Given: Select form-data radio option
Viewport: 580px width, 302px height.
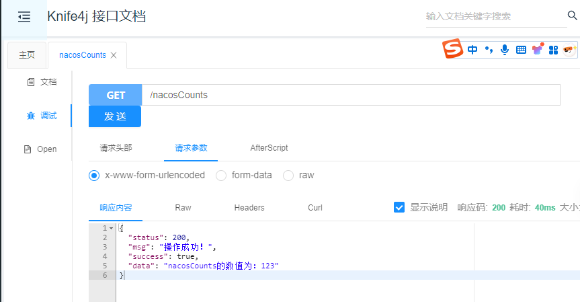Looking at the screenshot, I should (x=221, y=176).
